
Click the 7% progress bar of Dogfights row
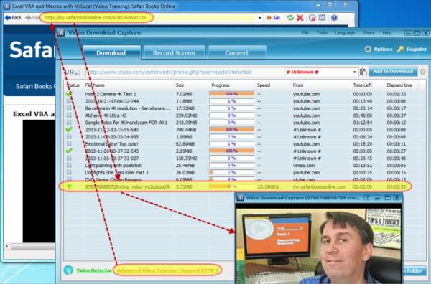tap(232, 173)
